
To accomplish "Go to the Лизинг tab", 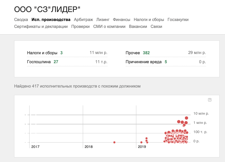I will pos(103,19).
